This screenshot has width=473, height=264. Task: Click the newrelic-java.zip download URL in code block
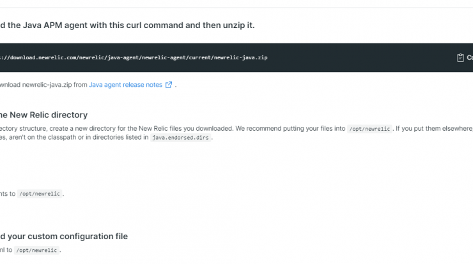pos(134,57)
